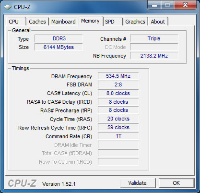Click the 'RAS# Precharge (tRP)' label

click(x=66, y=110)
